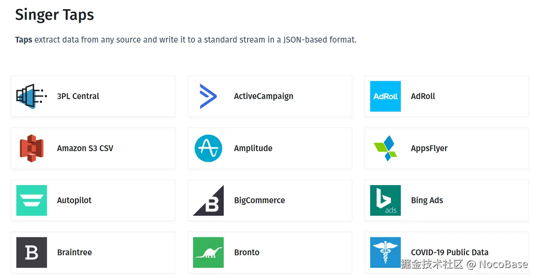Click the Singer Taps page heading
Image resolution: width=536 pixels, height=278 pixels.
click(x=54, y=15)
